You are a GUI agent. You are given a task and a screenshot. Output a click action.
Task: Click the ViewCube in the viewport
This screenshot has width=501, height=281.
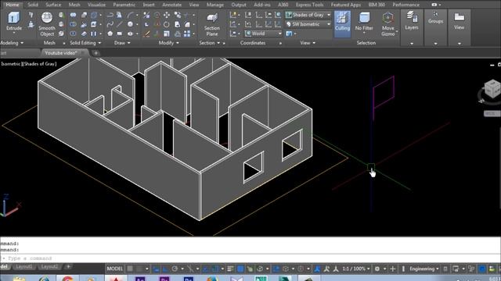tap(492, 89)
